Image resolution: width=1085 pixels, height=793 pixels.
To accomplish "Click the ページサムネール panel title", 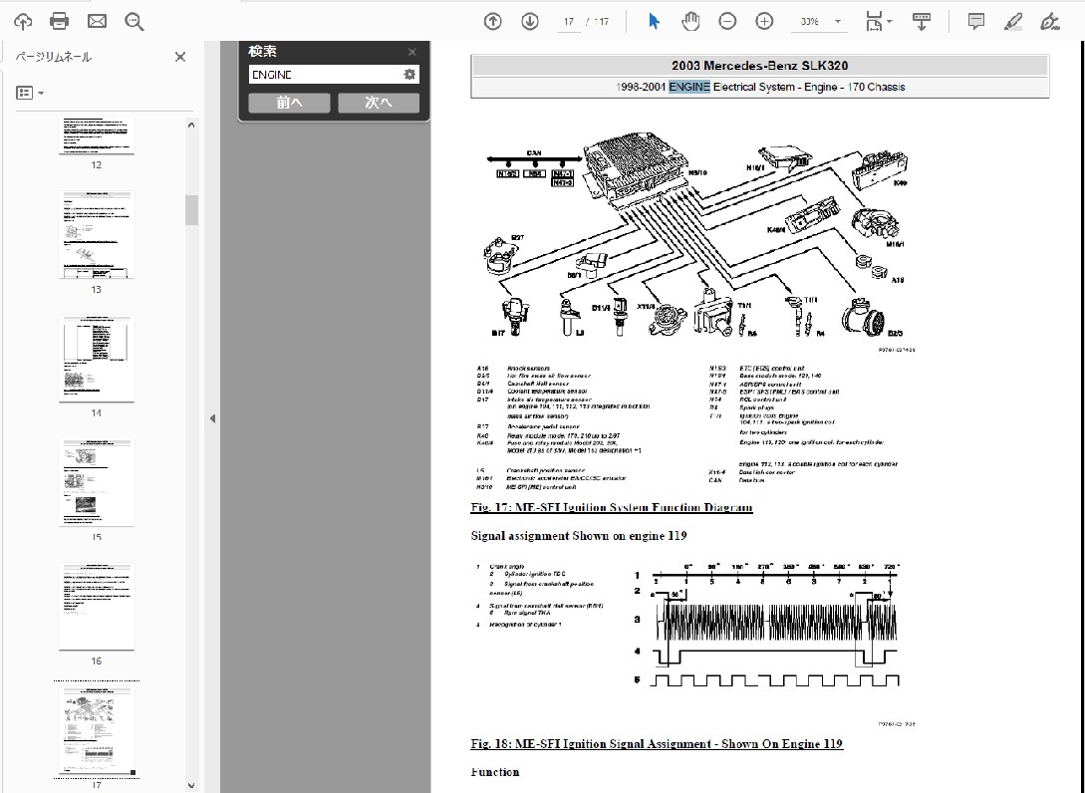I will tap(53, 57).
